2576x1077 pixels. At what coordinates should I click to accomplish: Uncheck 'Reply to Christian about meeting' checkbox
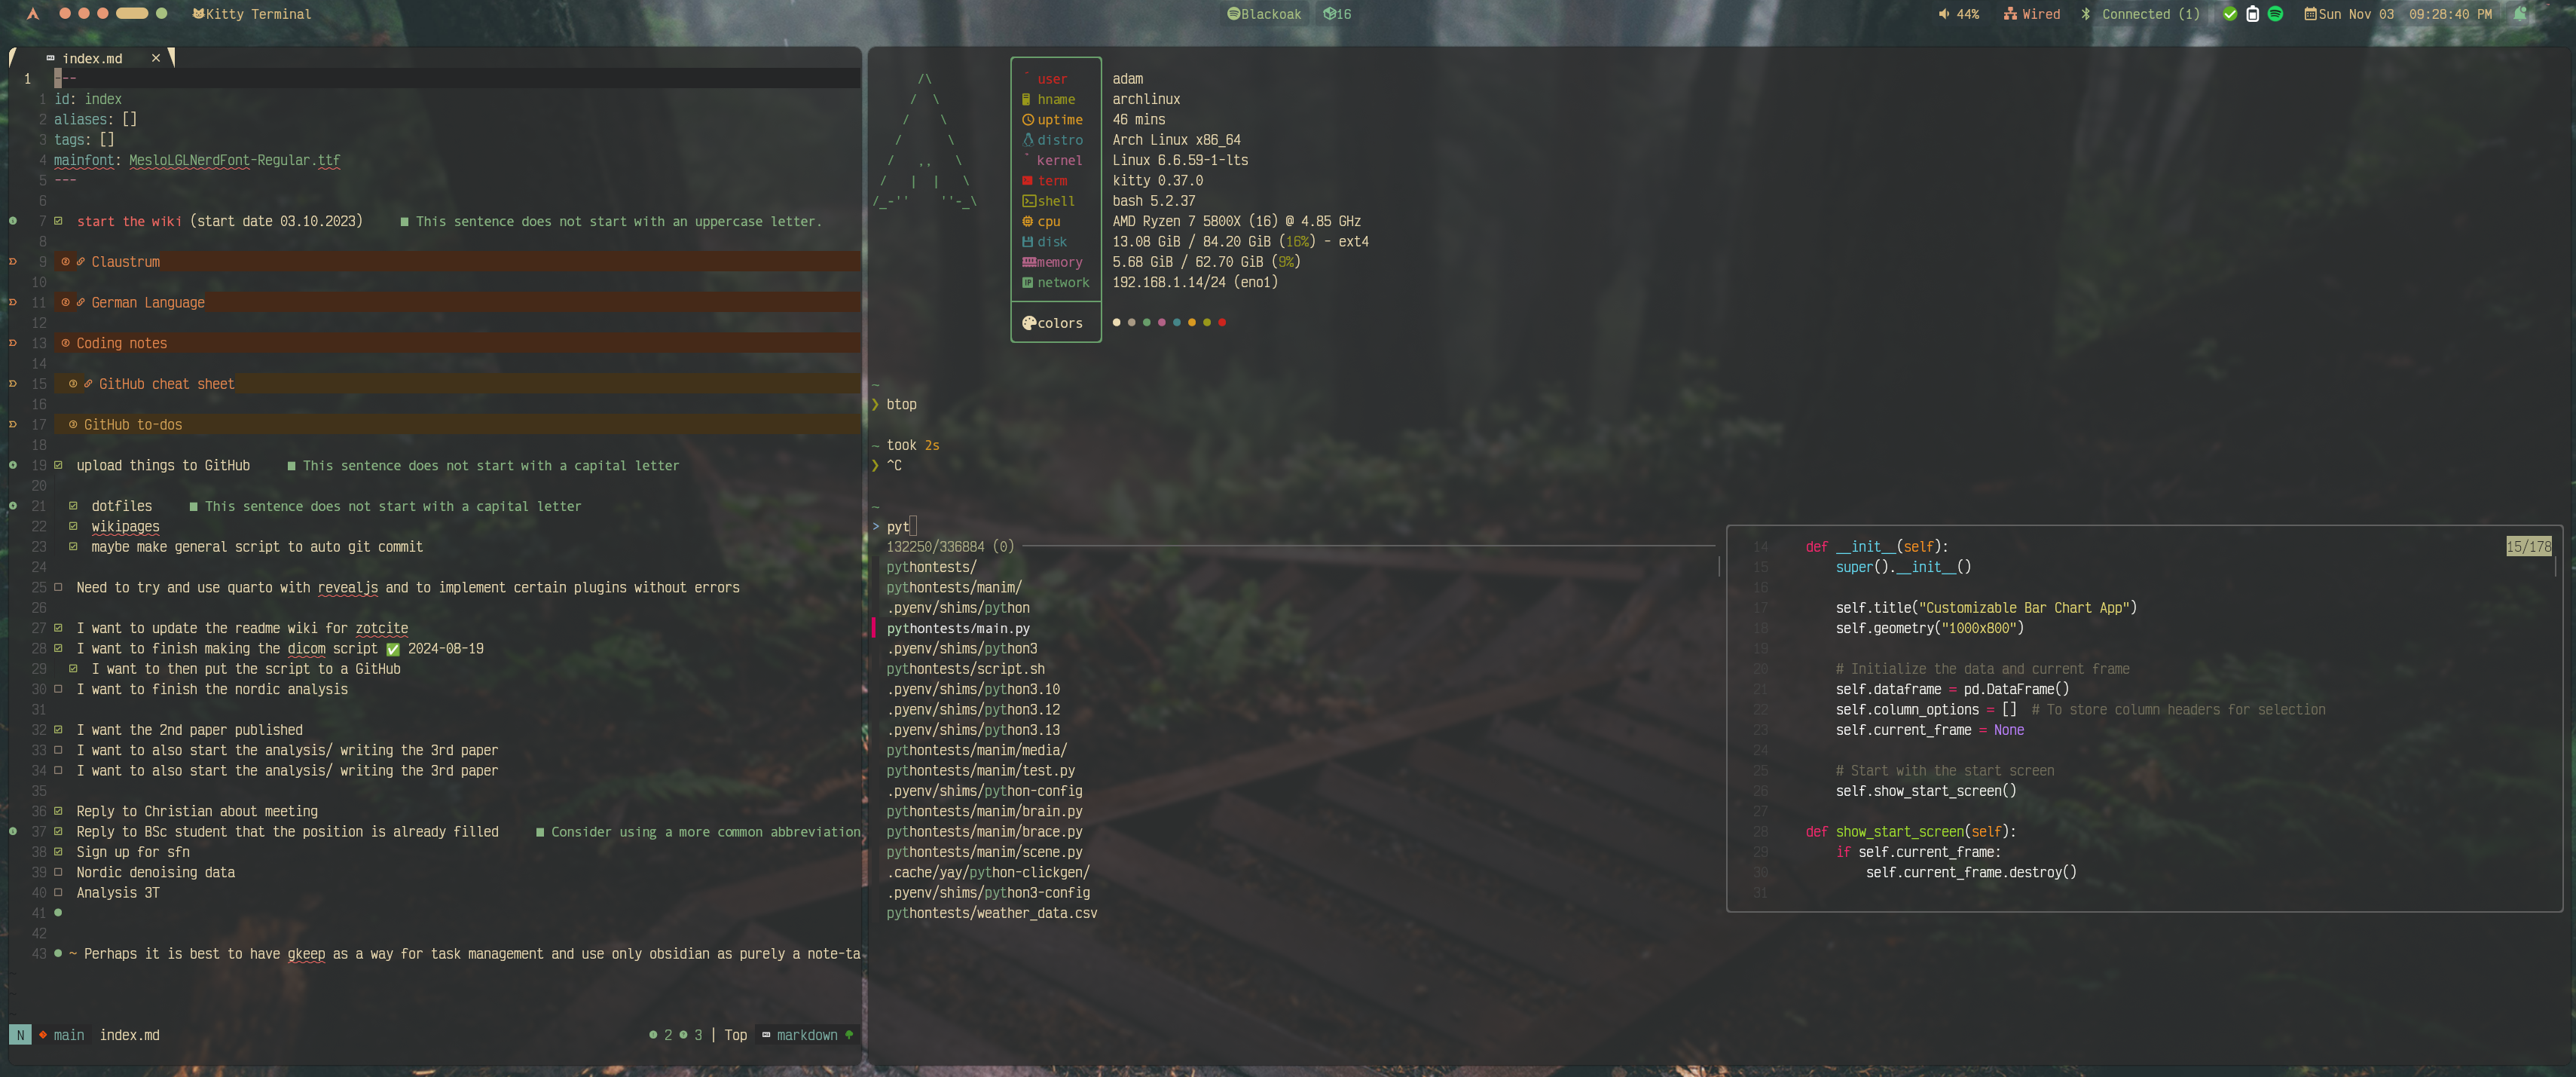[x=58, y=812]
